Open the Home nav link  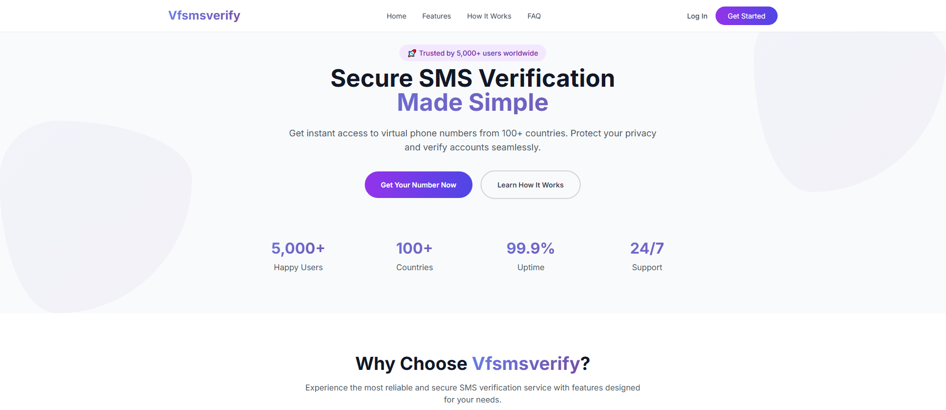[396, 16]
